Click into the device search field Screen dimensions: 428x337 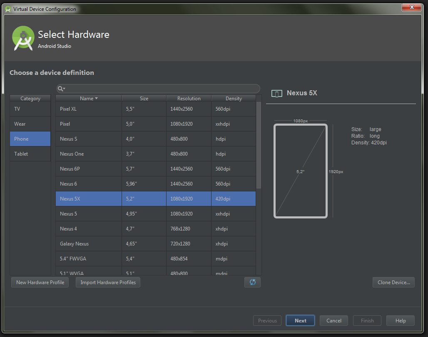point(158,89)
